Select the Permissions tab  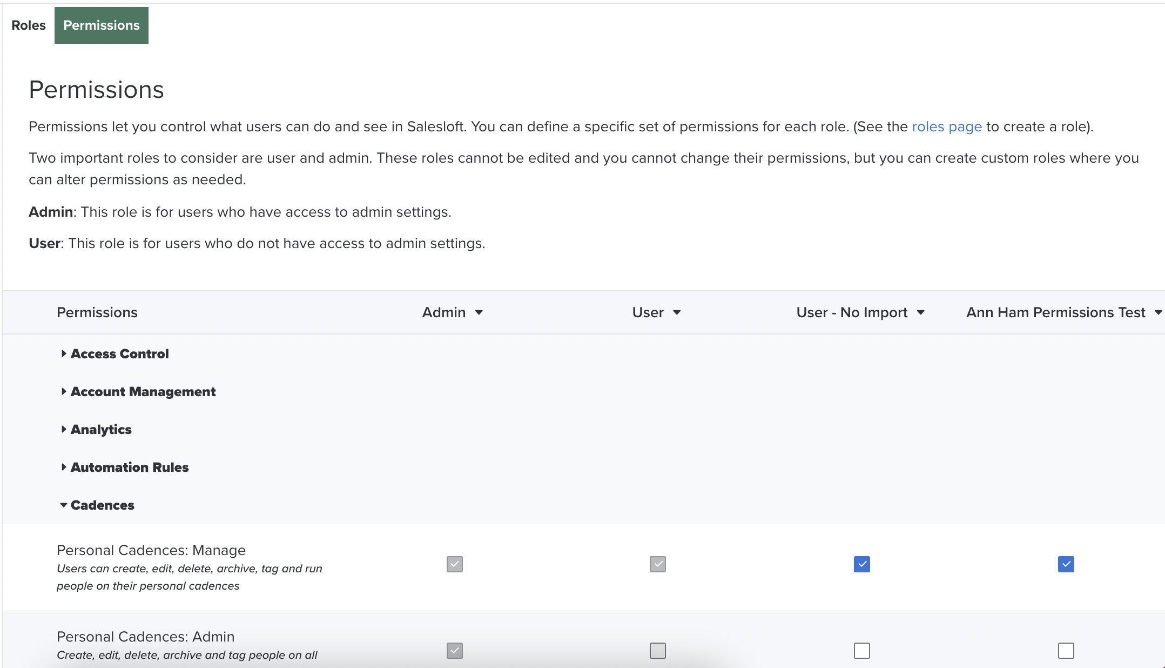(x=102, y=25)
